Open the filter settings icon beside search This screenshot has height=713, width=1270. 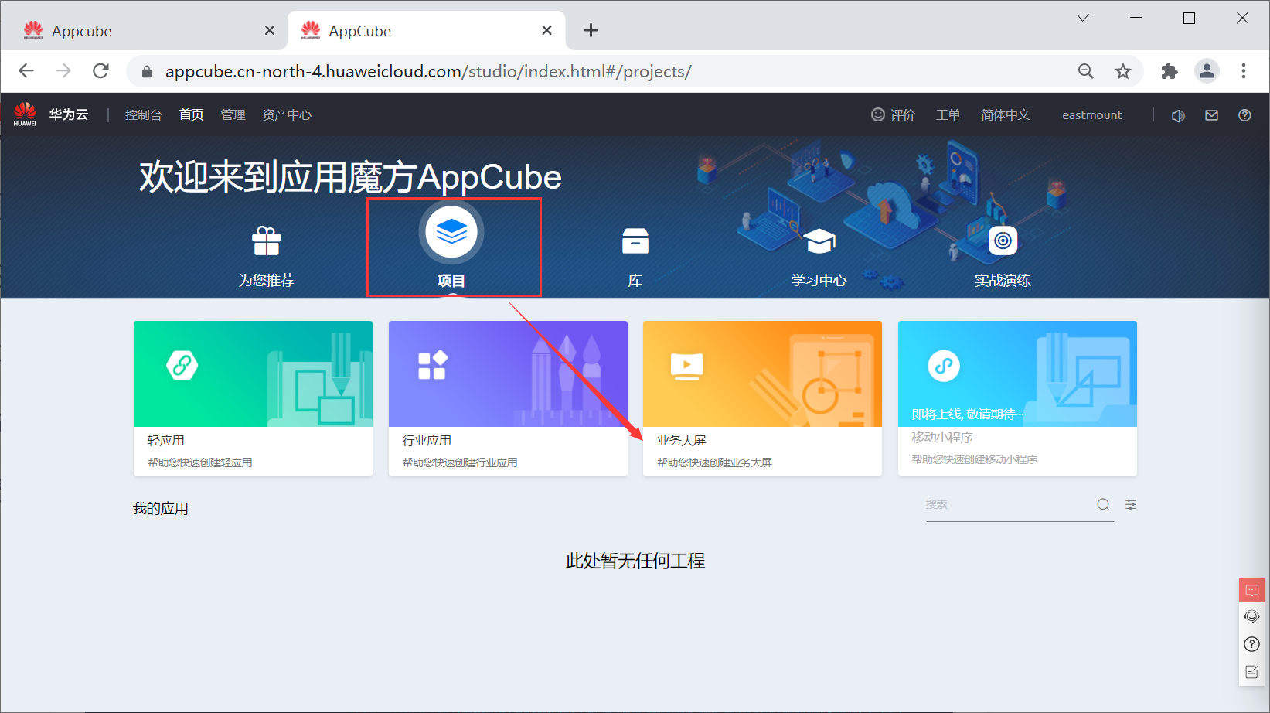[x=1131, y=504]
